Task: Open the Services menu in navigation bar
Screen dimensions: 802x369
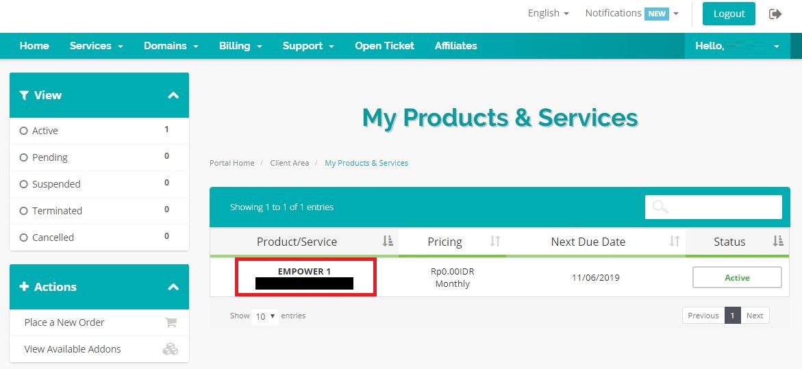Action: (96, 46)
